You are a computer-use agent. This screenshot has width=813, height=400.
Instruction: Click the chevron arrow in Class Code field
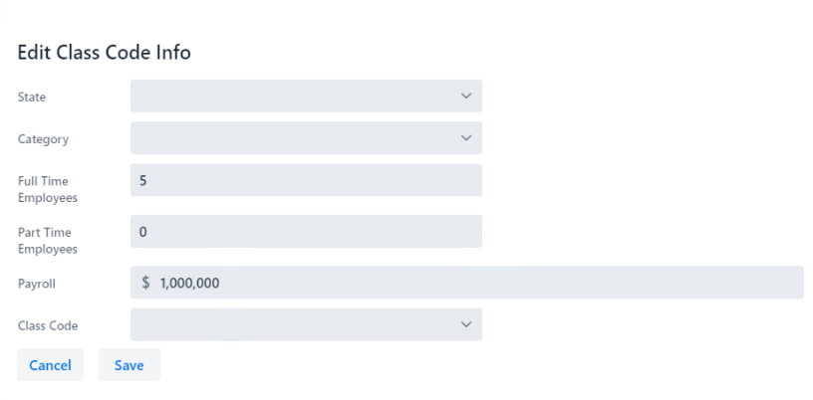pos(465,324)
